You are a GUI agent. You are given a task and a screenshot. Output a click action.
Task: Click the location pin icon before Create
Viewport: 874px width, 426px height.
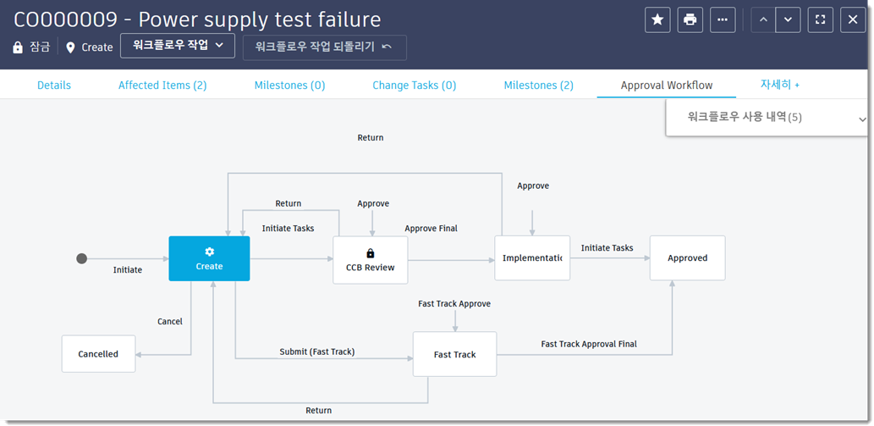70,47
